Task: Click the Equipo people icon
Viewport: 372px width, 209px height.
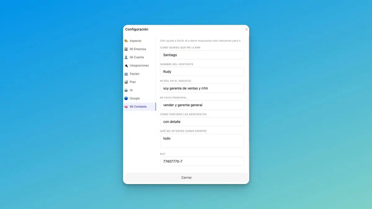Action: pos(126,74)
